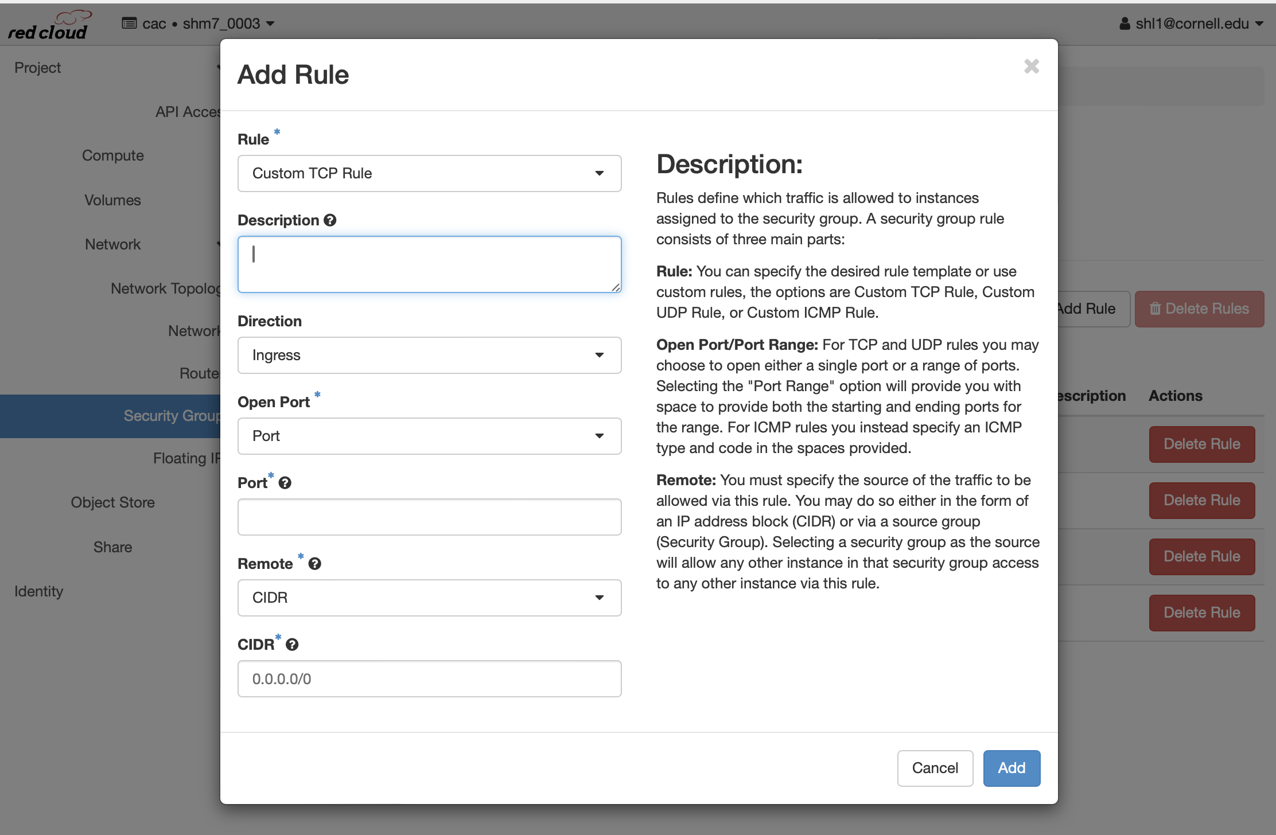Open the Network sidebar section
Image resolution: width=1276 pixels, height=835 pixels.
(x=112, y=244)
